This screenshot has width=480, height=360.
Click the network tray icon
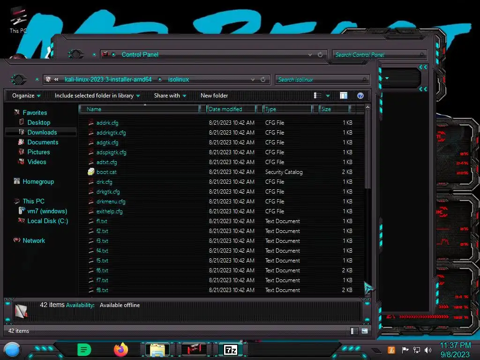point(417,350)
